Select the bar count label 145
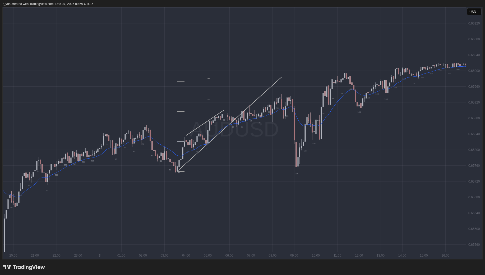 pyautogui.click(x=359, y=112)
